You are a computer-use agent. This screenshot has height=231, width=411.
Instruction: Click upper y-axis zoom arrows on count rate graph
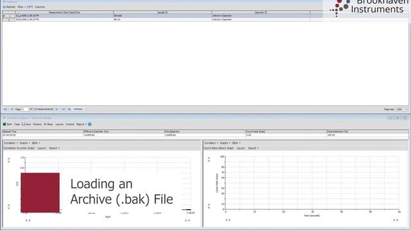pos(209,159)
